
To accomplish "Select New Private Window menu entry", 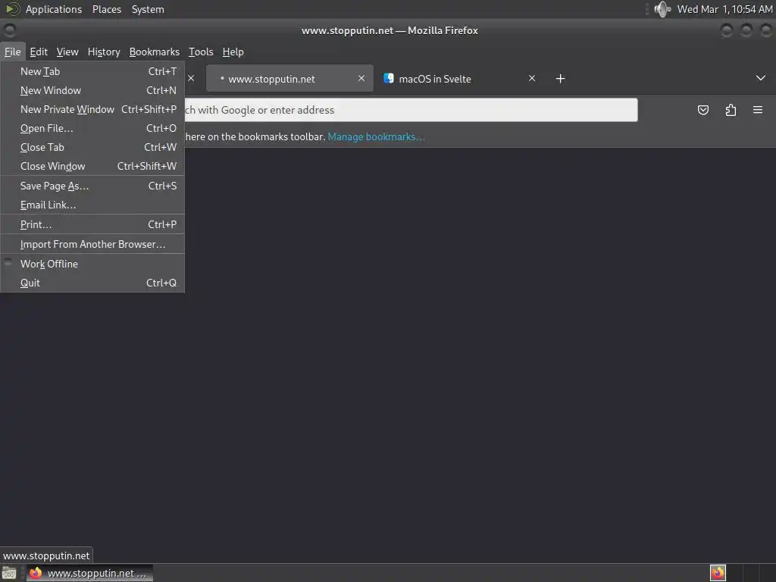I will point(92,109).
